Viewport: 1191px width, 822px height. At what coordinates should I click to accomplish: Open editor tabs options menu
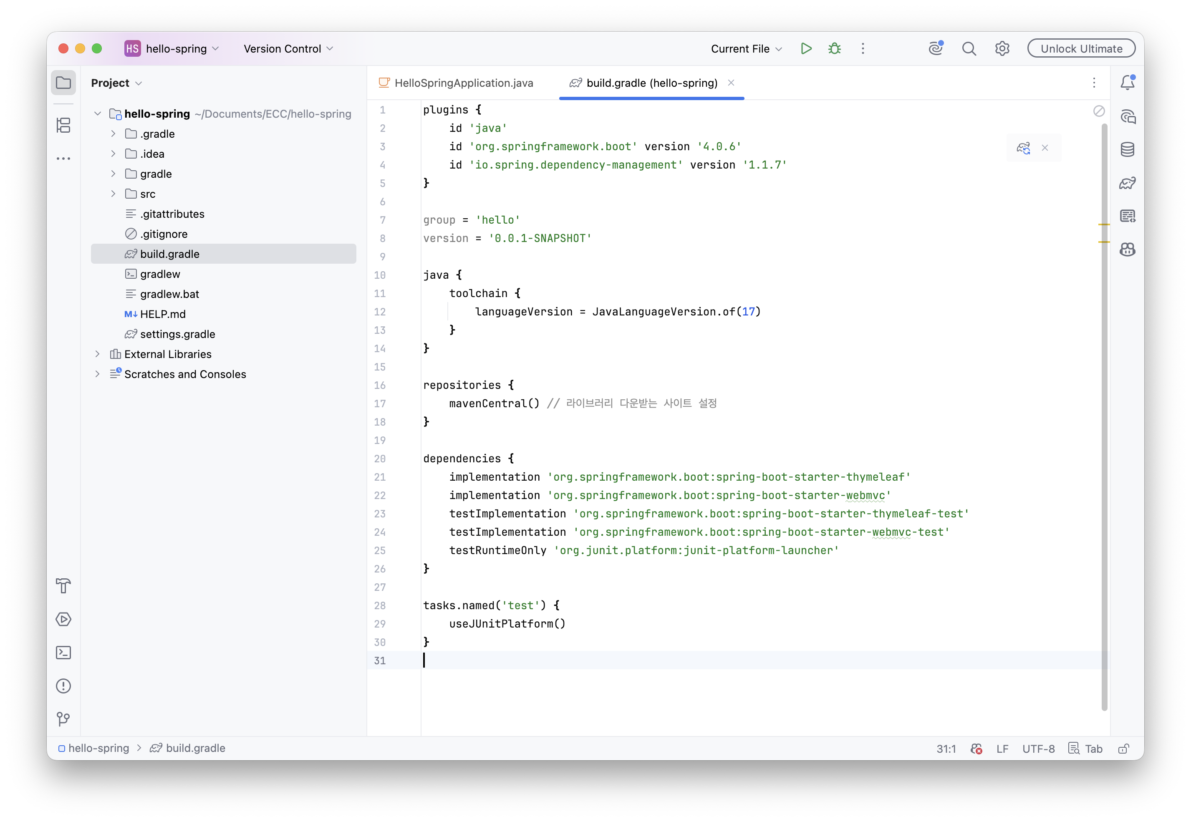(x=1094, y=83)
